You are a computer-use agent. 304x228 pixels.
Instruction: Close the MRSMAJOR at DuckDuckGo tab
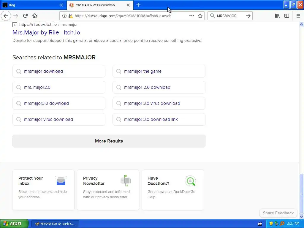coord(128,5)
